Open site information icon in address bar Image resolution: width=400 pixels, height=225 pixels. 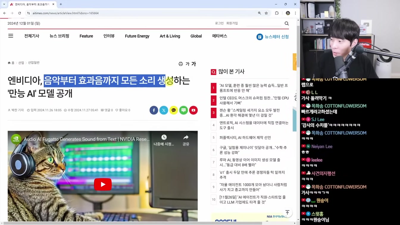point(29,13)
